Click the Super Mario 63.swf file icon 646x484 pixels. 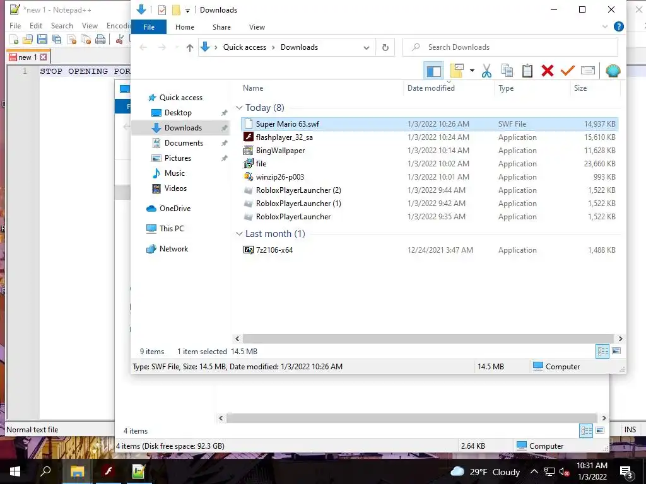click(x=248, y=124)
